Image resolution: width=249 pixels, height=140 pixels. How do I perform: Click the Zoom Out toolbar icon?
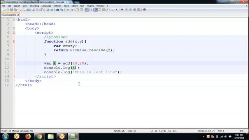pos(72,10)
